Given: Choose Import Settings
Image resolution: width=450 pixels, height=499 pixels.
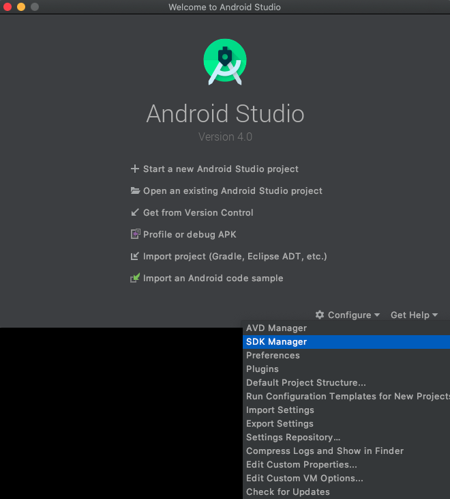Looking at the screenshot, I should pos(346,410).
